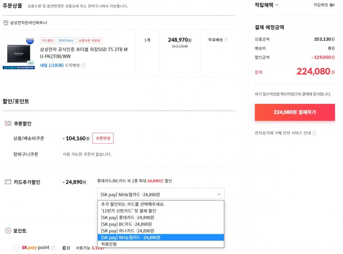The height and width of the screenshot is (254, 343).
Task: Click the 224,080원 결제하기 button
Action: pos(295,112)
